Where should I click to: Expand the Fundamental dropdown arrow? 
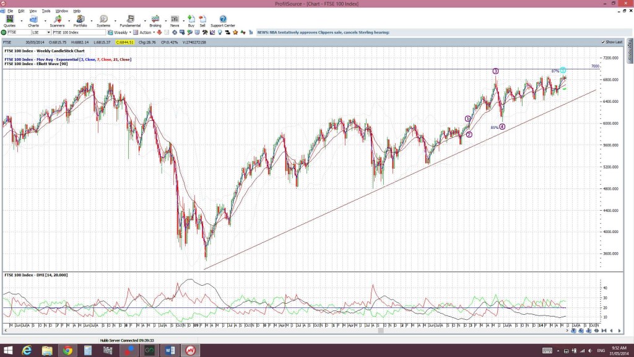click(145, 21)
